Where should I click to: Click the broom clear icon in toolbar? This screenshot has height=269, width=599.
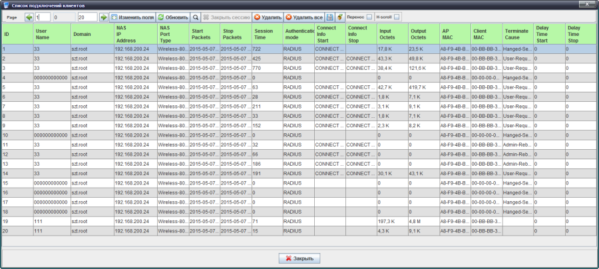(x=339, y=17)
